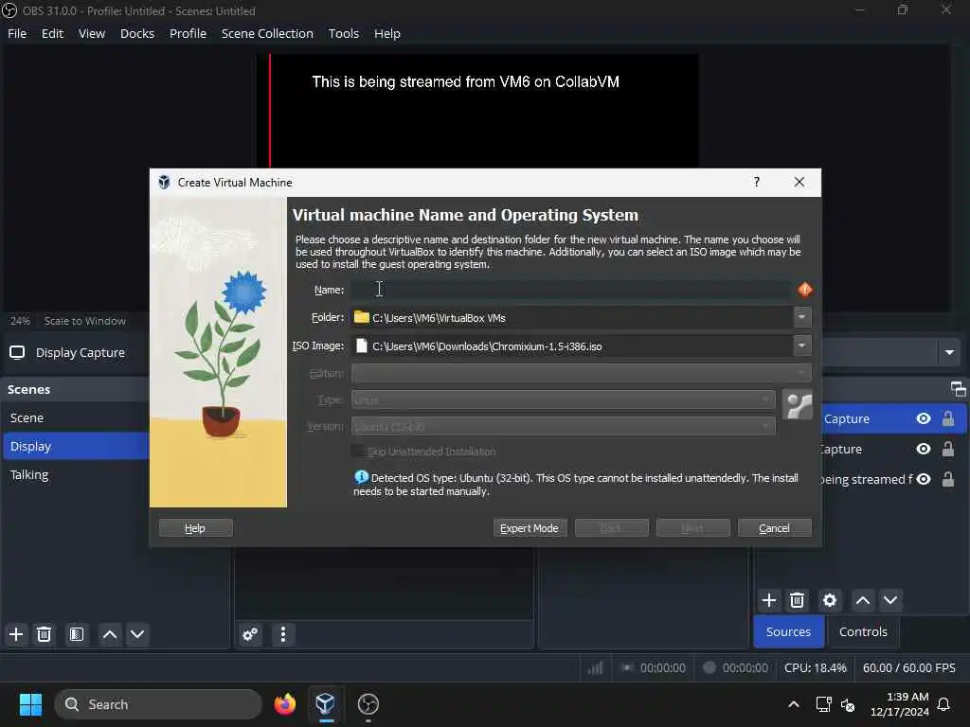Open the Type dropdown
The image size is (970, 727).
point(563,400)
